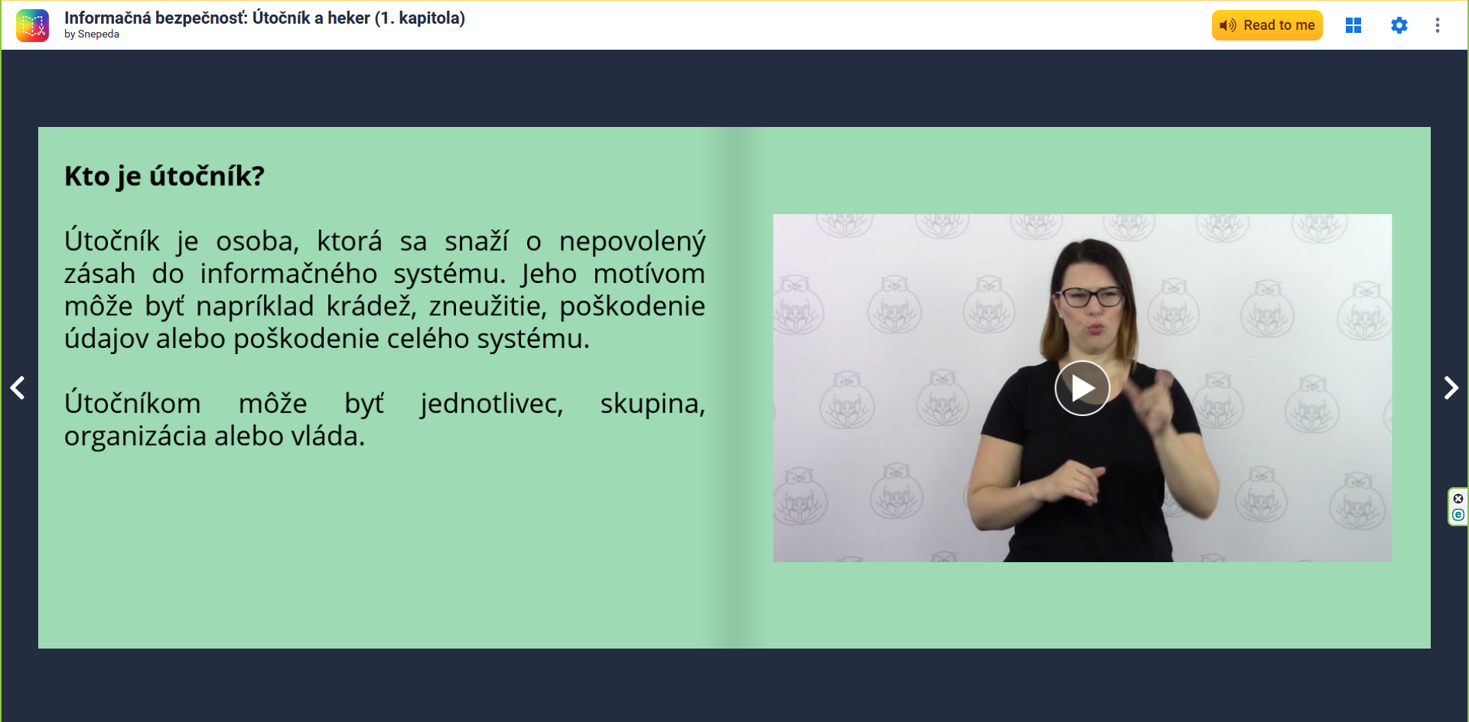Click the paragraph starting 'Útočník je osoba'
This screenshot has height=722, width=1469.
(x=385, y=290)
